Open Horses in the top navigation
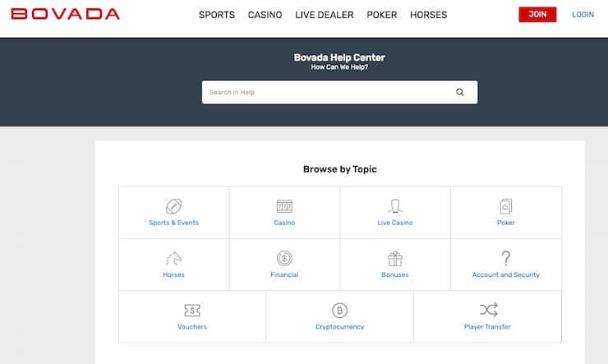This screenshot has width=608, height=364. 428,15
